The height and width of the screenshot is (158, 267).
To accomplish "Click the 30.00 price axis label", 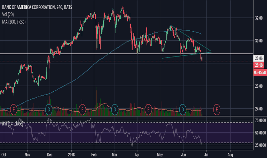I will [x=259, y=41].
